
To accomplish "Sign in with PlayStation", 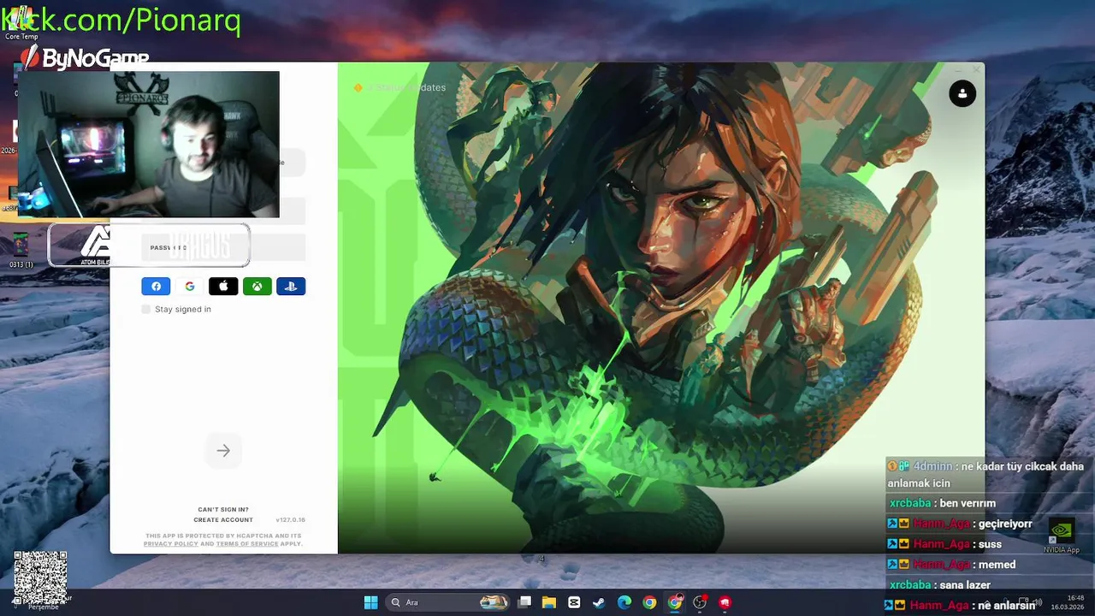I will [x=291, y=287].
